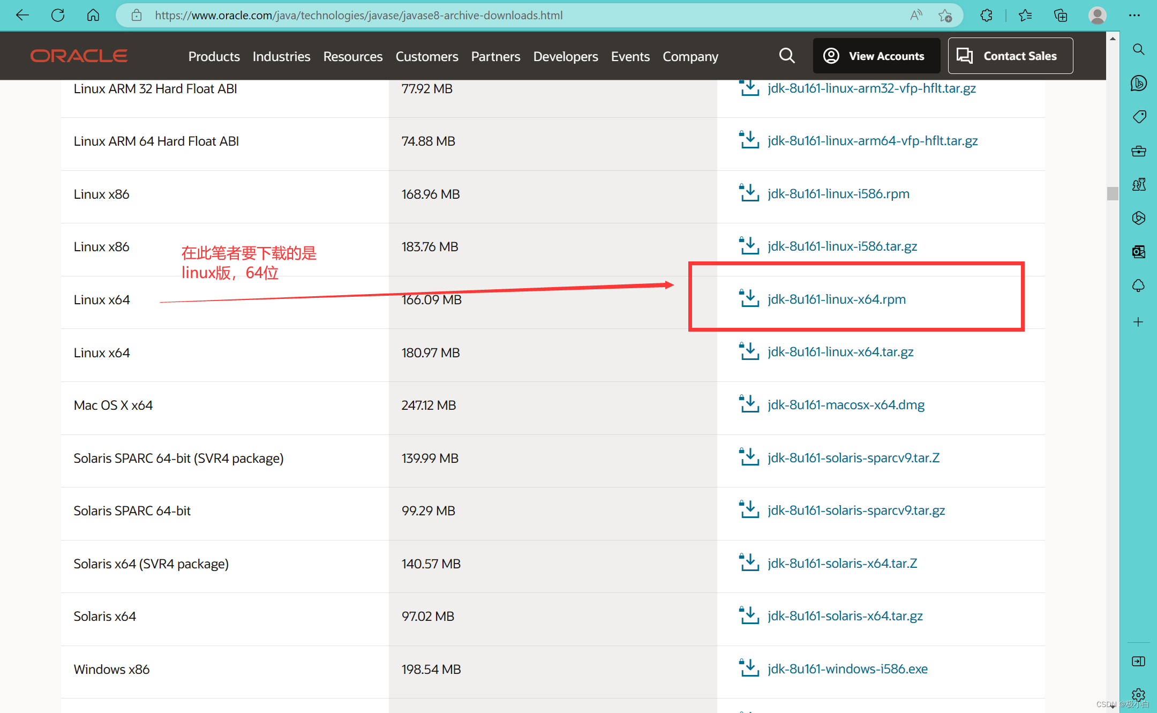Viewport: 1157px width, 713px height.
Task: Download jdk-8u161-windows-i586.exe
Action: 847,669
